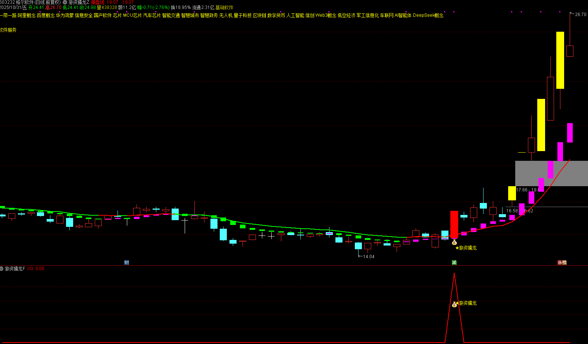Click the 军工信息化 concept tag
This screenshot has width=588, height=344.
click(x=367, y=15)
